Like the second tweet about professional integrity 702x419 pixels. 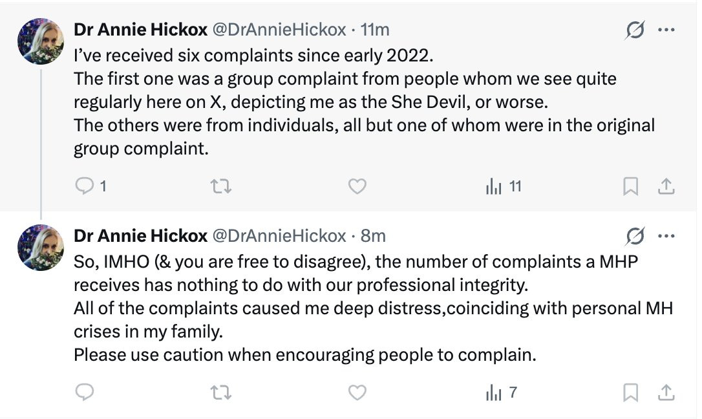pos(357,392)
